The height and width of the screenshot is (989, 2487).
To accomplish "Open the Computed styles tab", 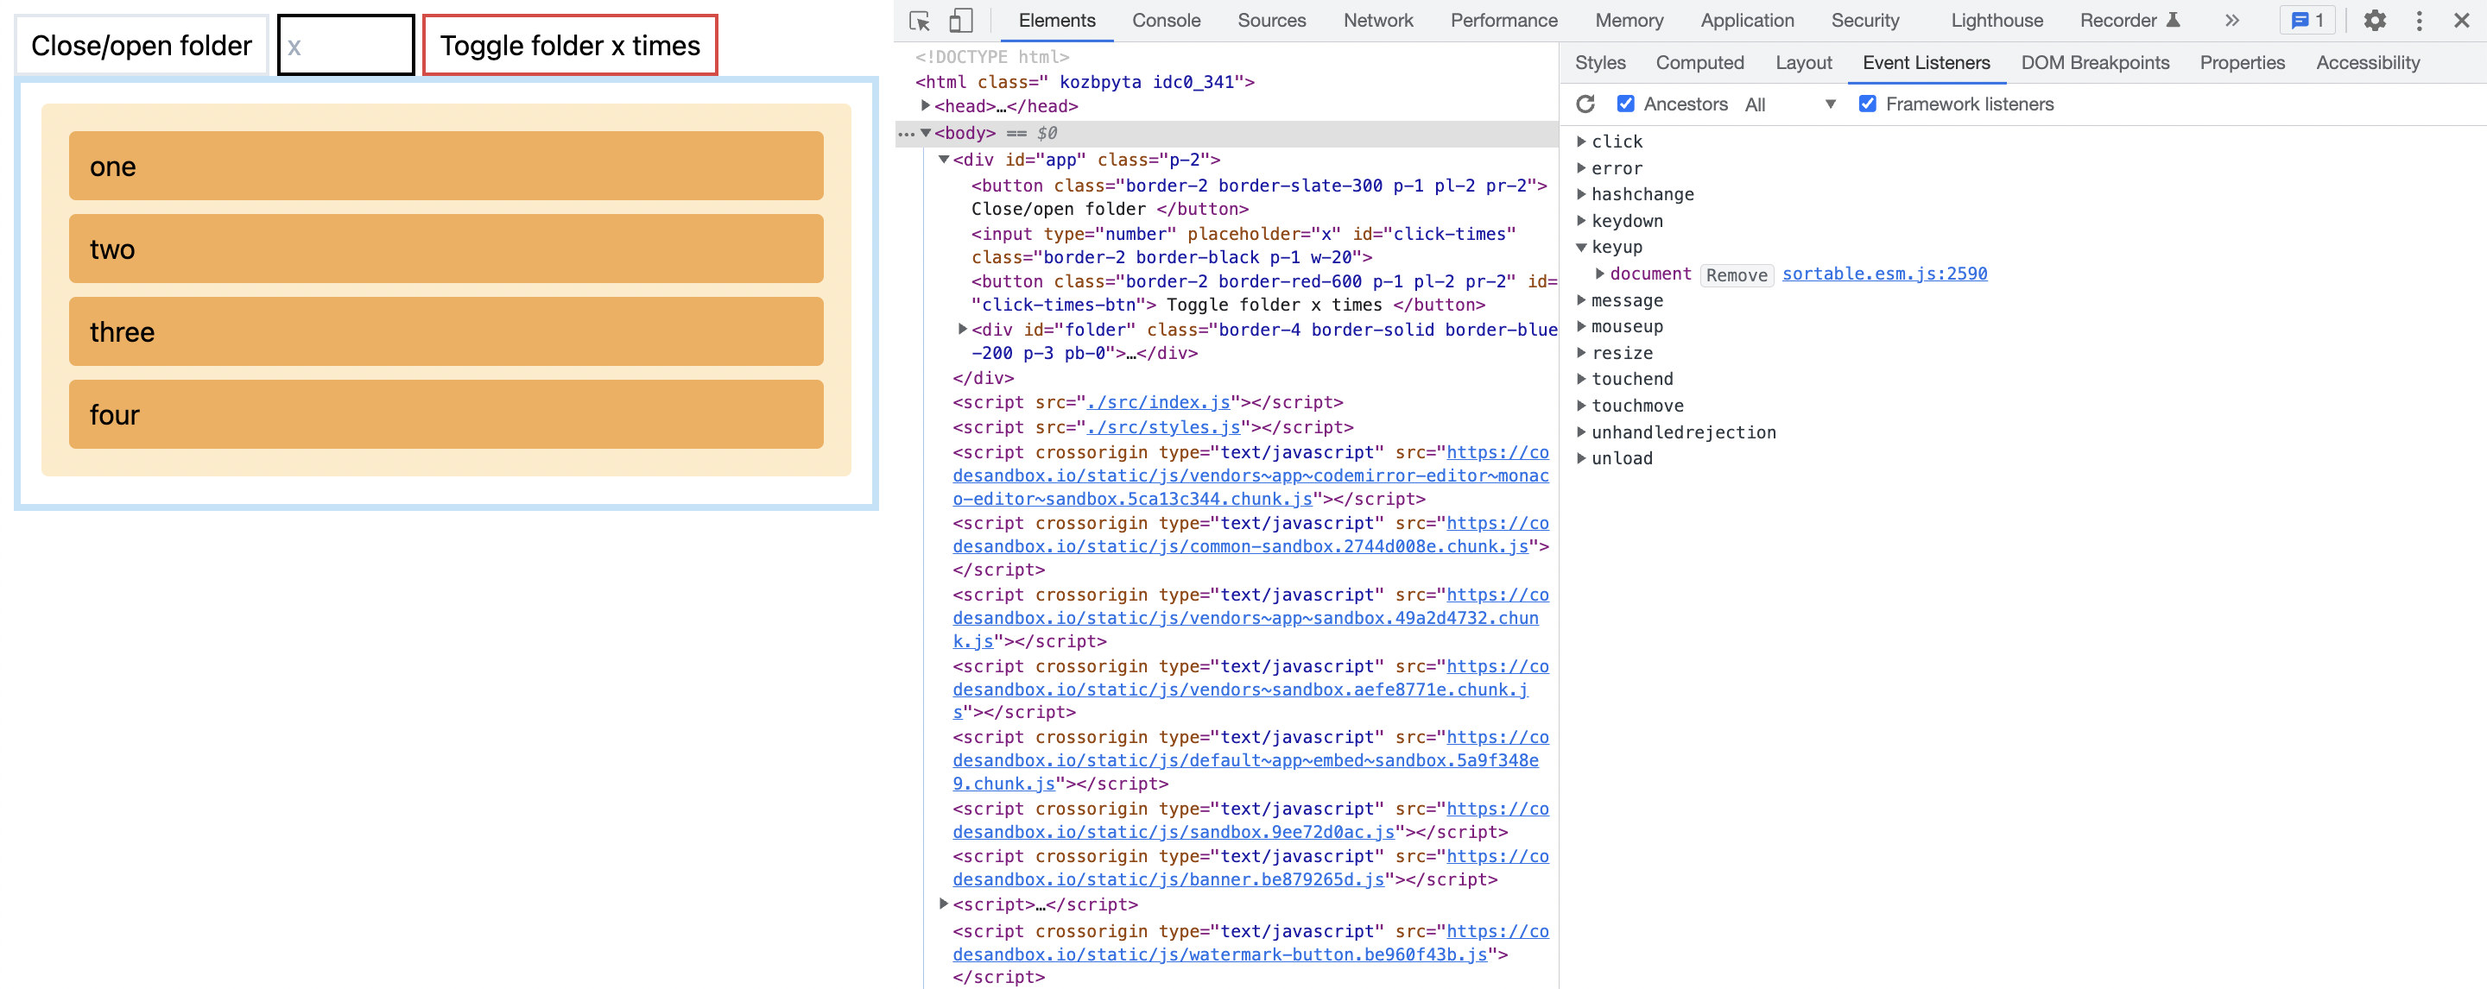I will [x=1699, y=63].
